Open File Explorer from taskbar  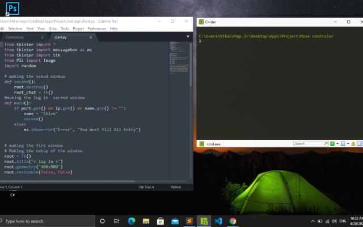[x=146, y=221]
